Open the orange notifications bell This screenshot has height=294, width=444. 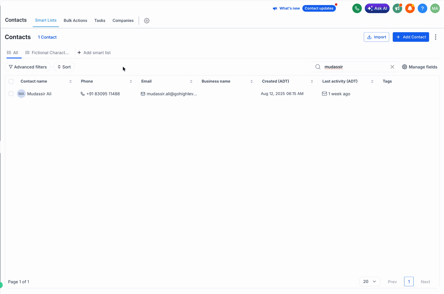click(x=410, y=8)
